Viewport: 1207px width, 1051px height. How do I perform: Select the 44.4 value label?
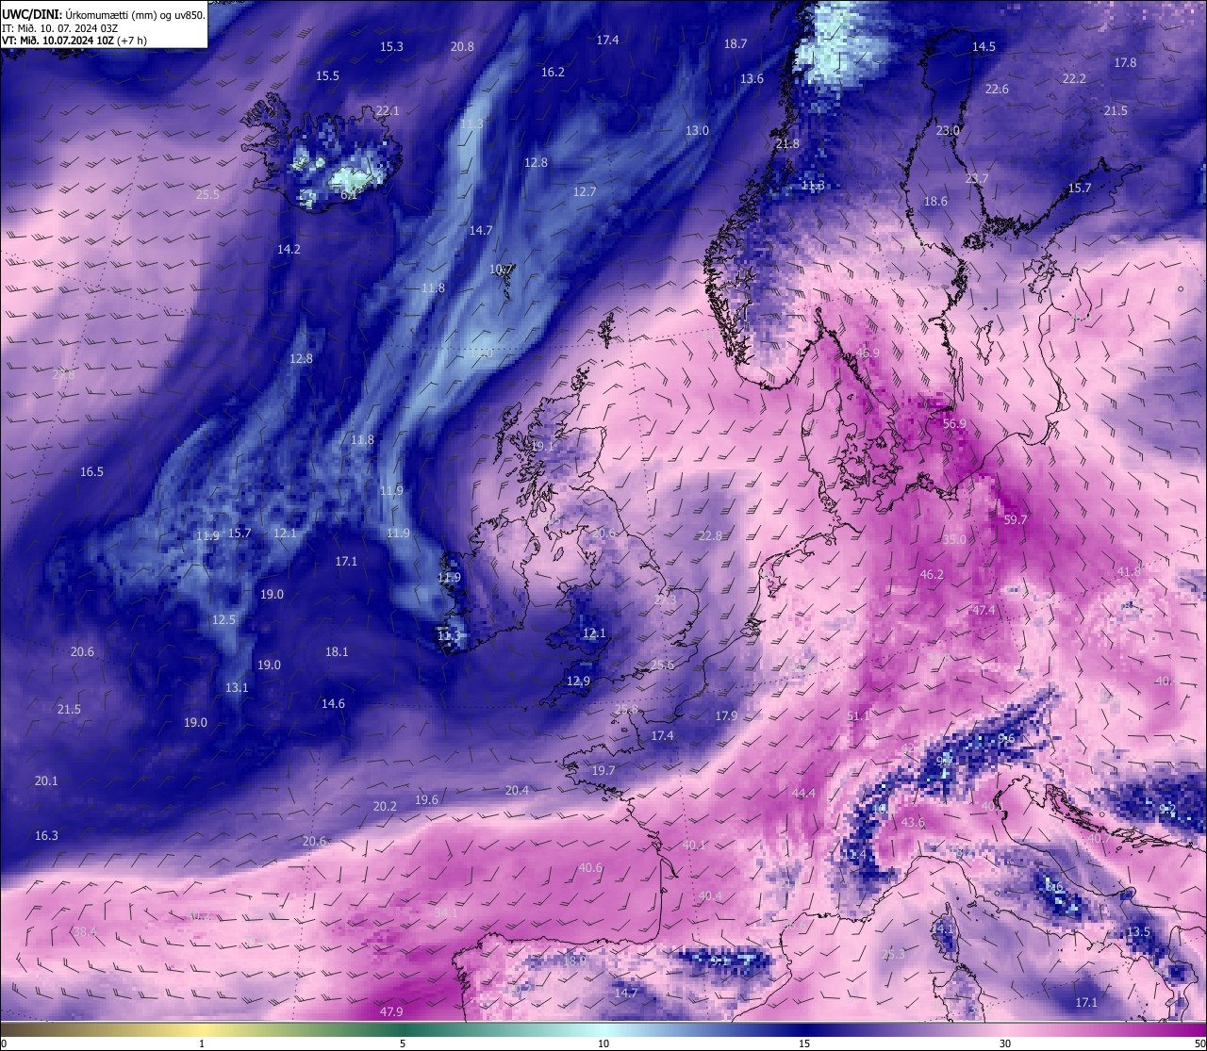pyautogui.click(x=803, y=794)
